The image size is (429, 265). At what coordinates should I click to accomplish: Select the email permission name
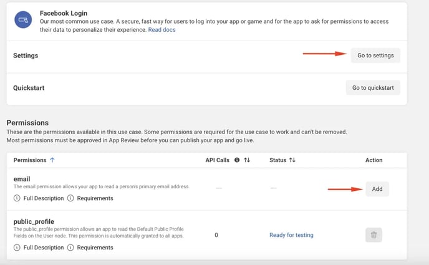(22, 179)
